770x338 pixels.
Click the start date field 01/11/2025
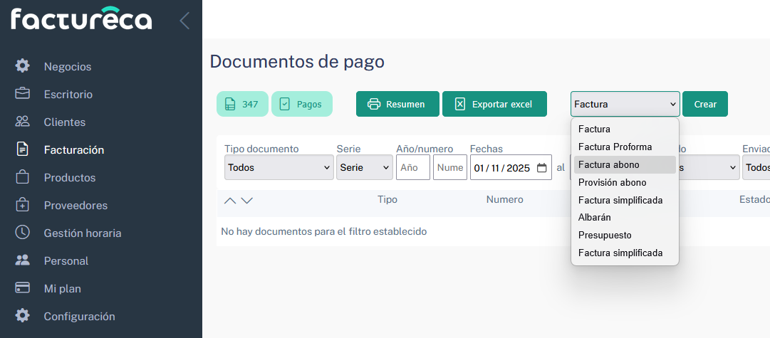[511, 167]
